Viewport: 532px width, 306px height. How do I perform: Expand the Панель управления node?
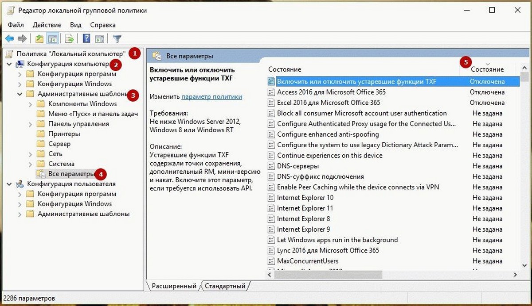pyautogui.click(x=31, y=124)
